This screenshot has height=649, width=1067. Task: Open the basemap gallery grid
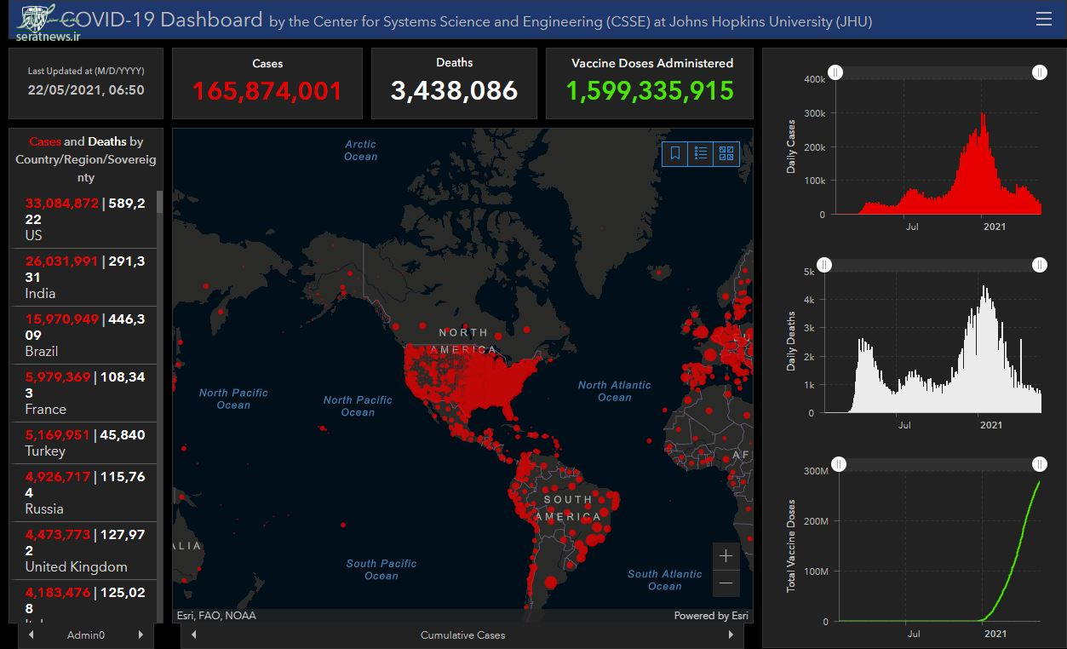[x=726, y=153]
